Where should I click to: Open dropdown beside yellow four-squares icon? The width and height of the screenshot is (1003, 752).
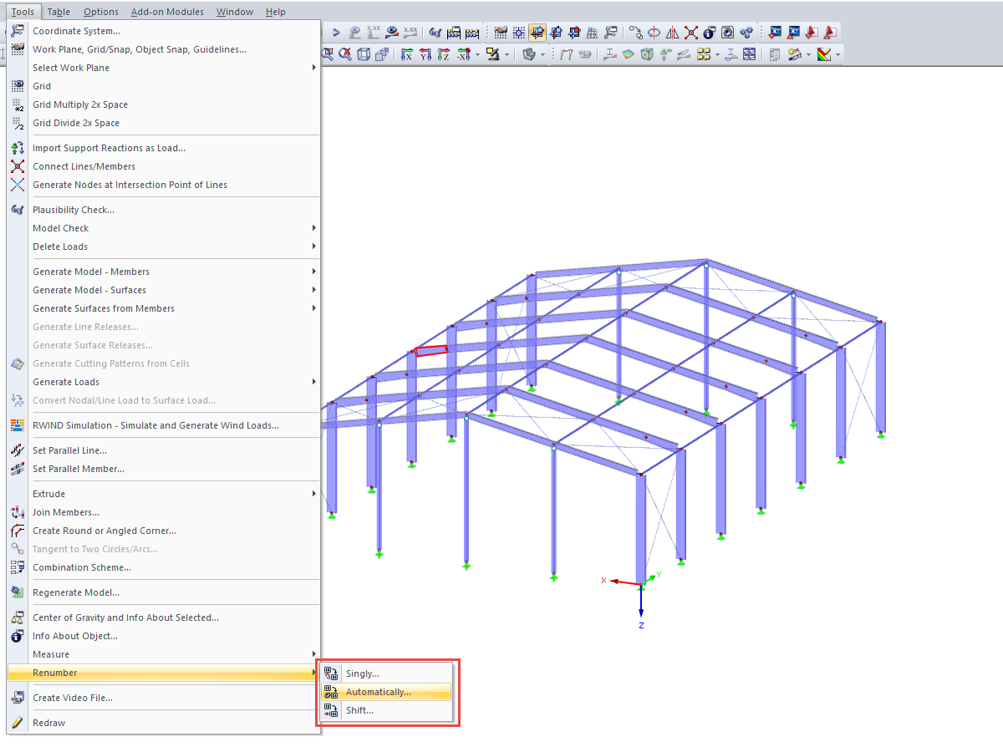[717, 54]
